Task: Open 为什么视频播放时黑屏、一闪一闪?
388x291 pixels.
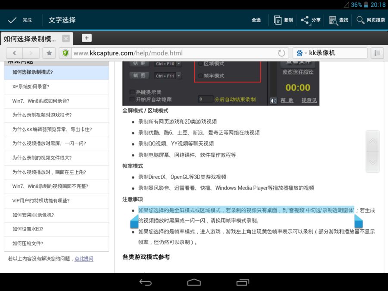Action: click(56, 144)
